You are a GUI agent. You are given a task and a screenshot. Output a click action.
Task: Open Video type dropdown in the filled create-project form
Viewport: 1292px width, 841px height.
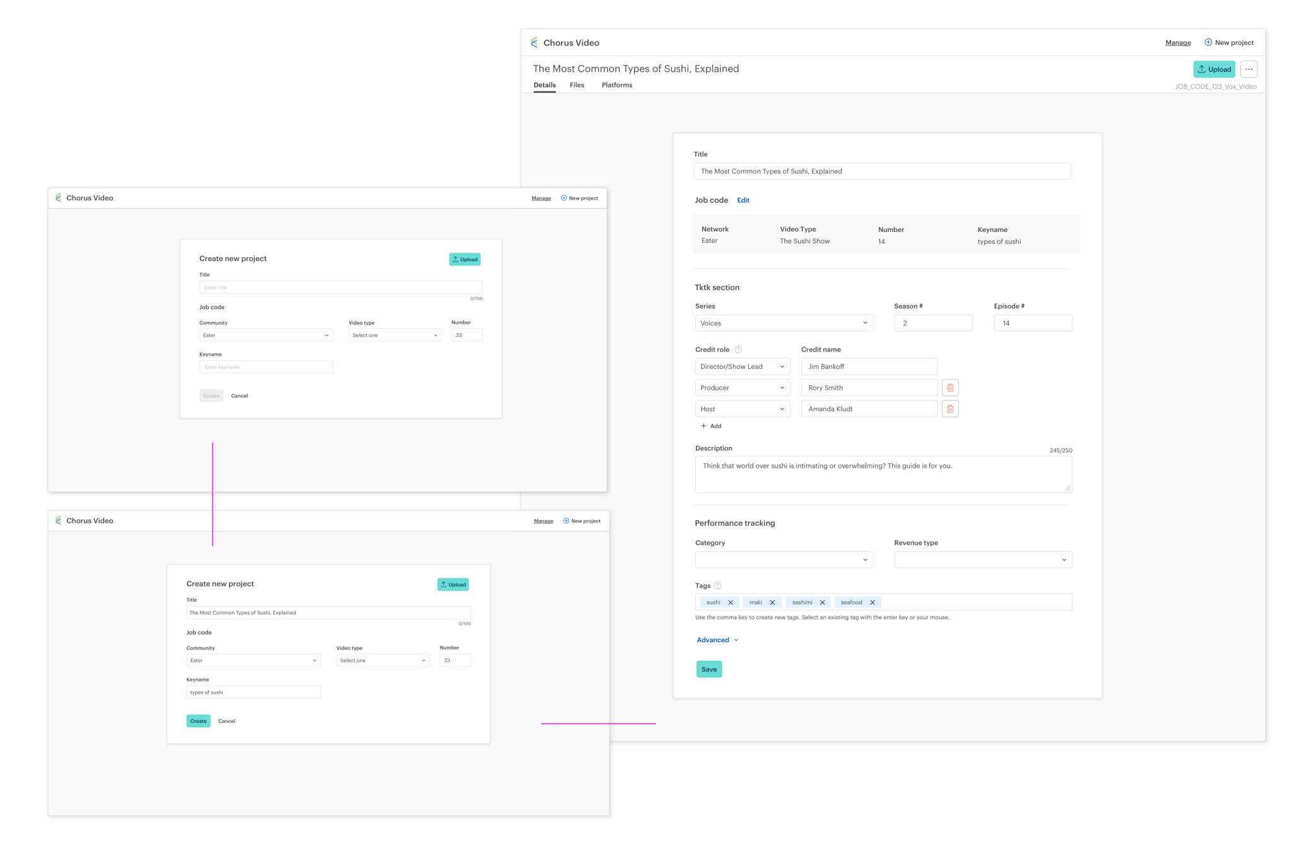point(383,661)
